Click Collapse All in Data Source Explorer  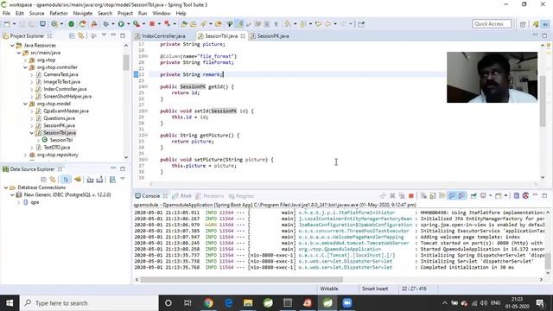click(43, 180)
